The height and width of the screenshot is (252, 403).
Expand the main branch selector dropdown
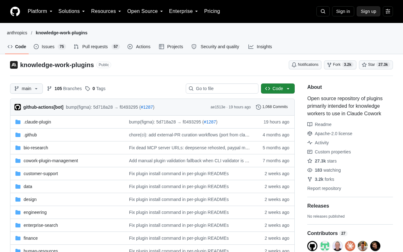pyautogui.click(x=26, y=89)
